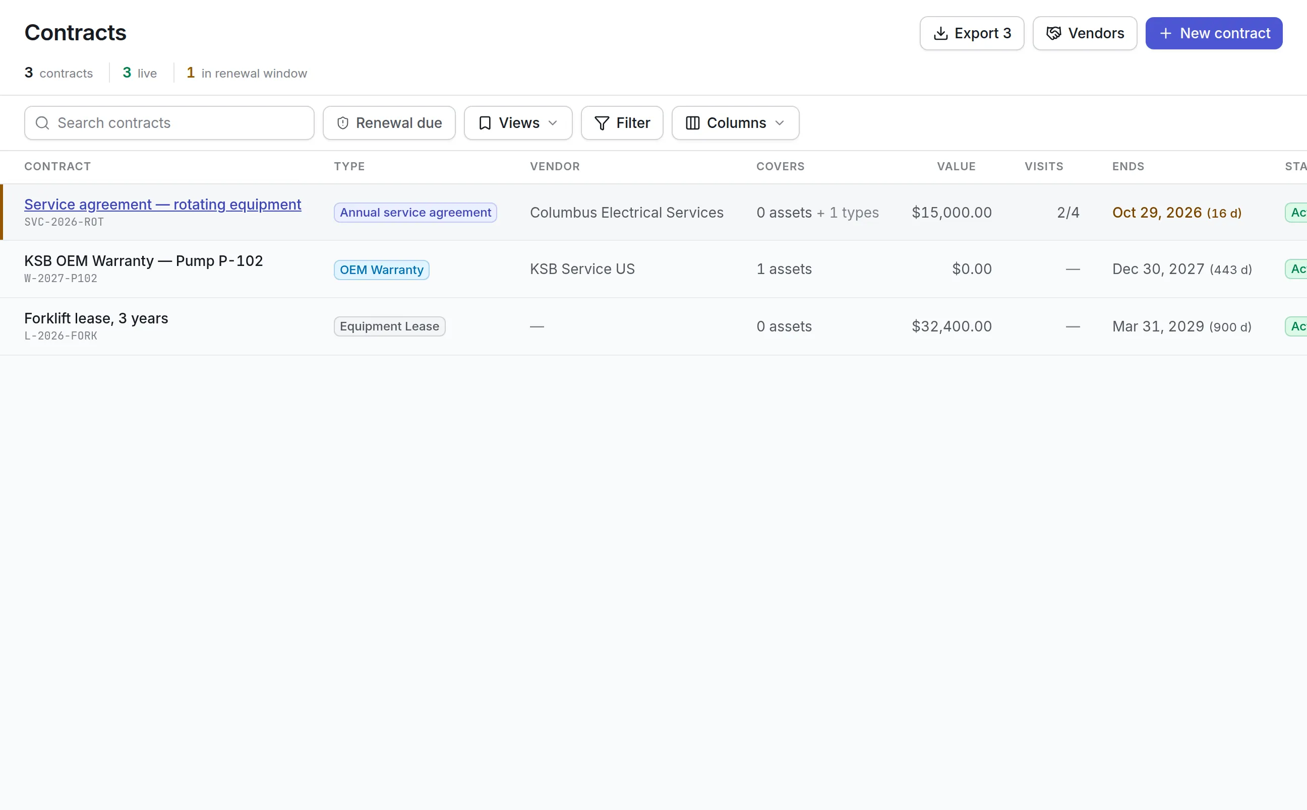Screen dimensions: 1307x810
Task: Sort by the TYPE column header
Action: point(349,167)
